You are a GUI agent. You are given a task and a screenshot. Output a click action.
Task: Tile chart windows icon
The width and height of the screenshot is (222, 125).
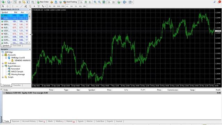pos(104,2)
